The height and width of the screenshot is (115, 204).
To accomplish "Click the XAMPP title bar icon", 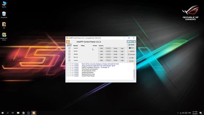I will (x=67, y=38).
